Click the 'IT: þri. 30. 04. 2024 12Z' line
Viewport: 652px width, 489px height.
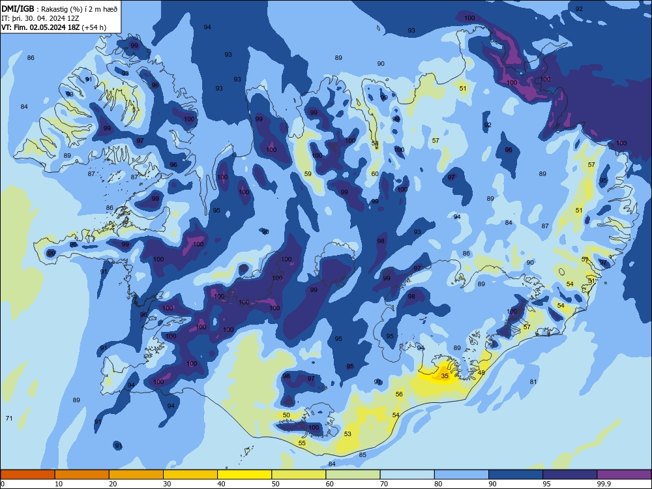(x=40, y=18)
